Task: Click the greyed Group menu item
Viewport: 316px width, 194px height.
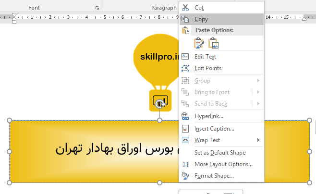Action: tap(222, 81)
